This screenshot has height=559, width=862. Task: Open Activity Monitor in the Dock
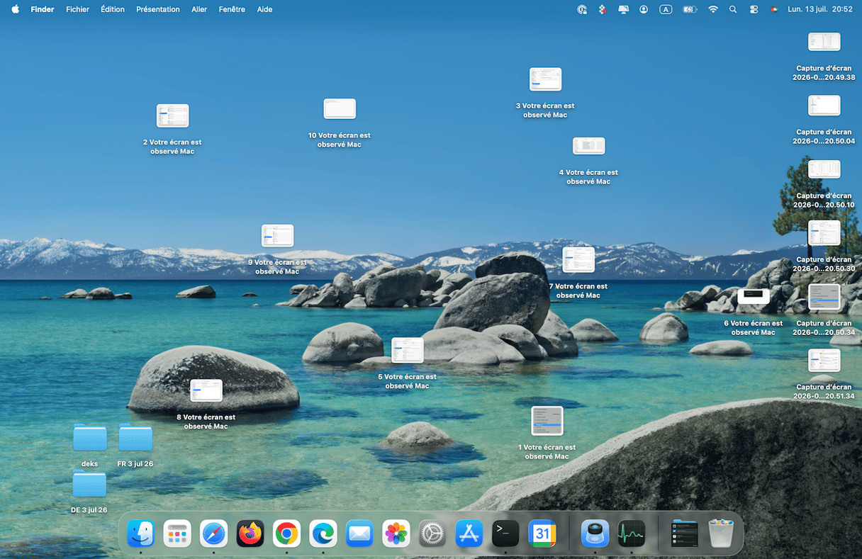click(x=631, y=533)
